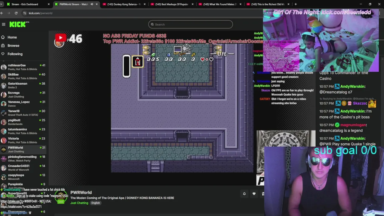Click the PWRWorld channel name heading
This screenshot has height=216, width=384.
81,193
